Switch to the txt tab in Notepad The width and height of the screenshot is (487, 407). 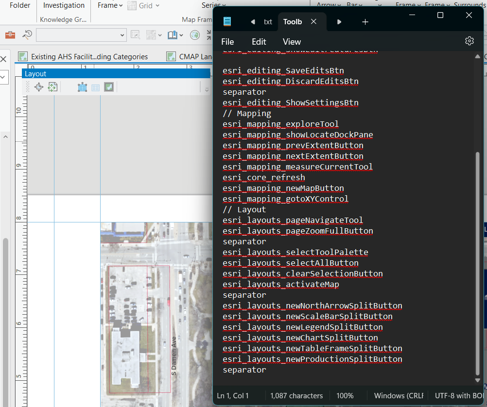(268, 21)
